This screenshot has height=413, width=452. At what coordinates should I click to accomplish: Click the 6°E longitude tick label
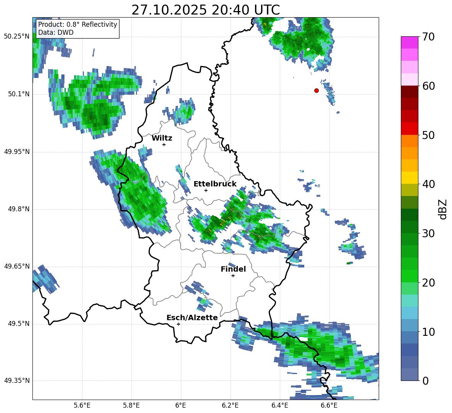(181, 405)
